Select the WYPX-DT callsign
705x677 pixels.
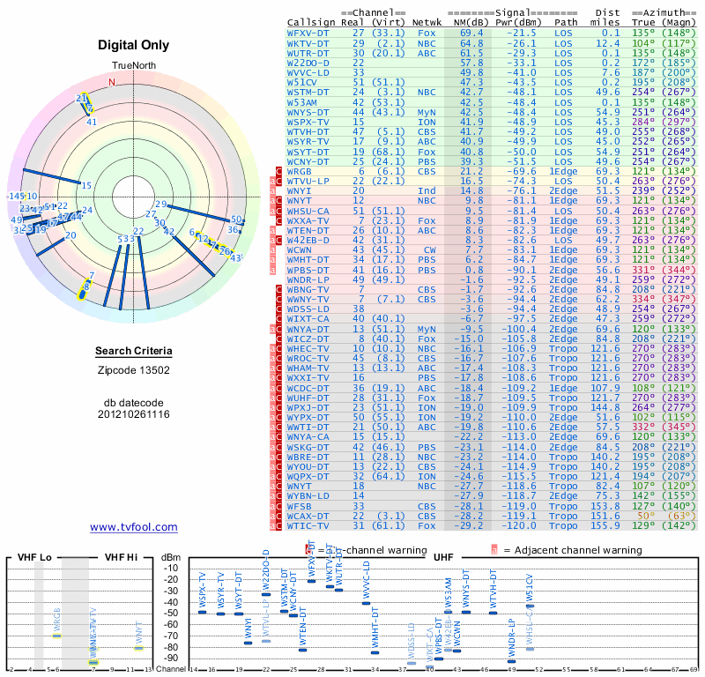click(x=308, y=418)
